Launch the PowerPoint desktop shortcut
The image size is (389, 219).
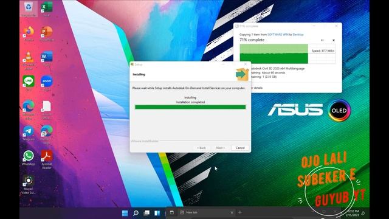46,33
